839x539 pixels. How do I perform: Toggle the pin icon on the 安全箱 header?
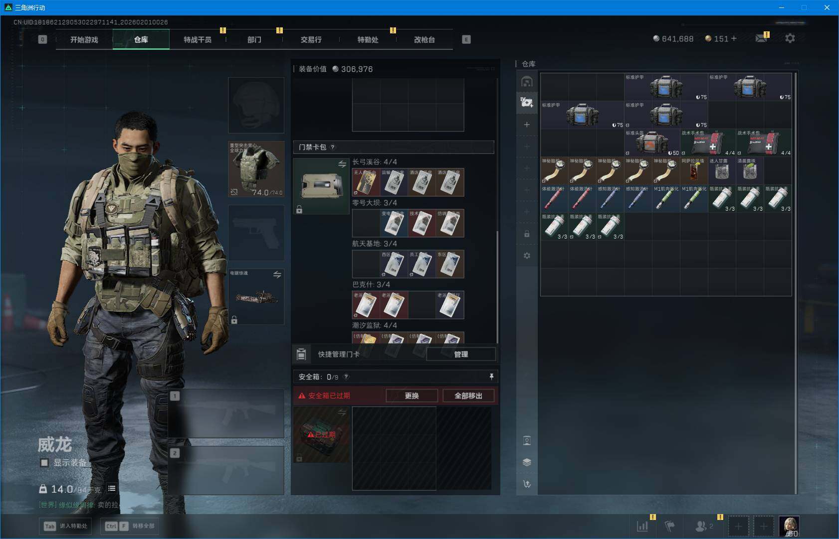[x=491, y=377]
